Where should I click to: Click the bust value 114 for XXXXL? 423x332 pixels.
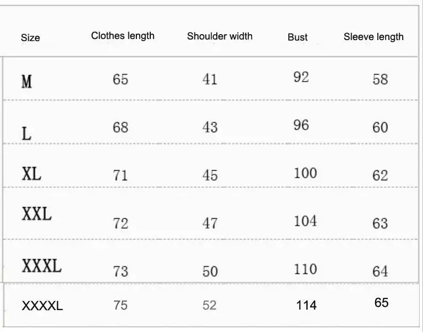(x=306, y=305)
